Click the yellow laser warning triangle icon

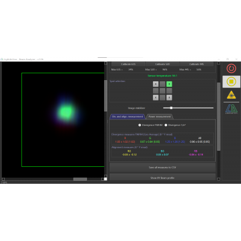[x=231, y=95]
